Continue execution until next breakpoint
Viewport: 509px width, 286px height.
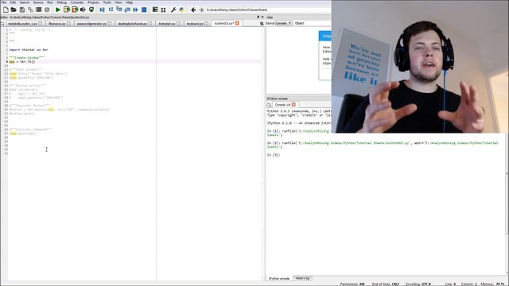[x=135, y=10]
